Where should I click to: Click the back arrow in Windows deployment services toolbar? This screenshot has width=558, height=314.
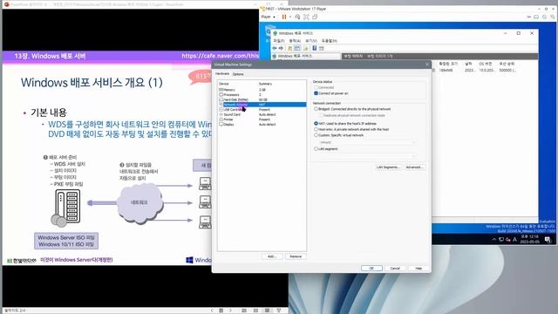pyautogui.click(x=275, y=48)
